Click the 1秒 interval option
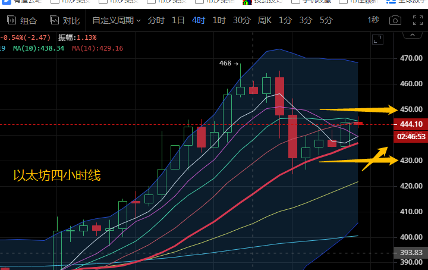 tap(373, 21)
